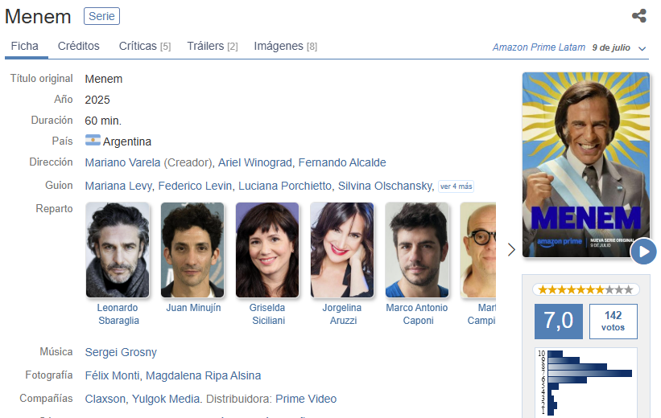Click the Menem poster image

pyautogui.click(x=585, y=165)
